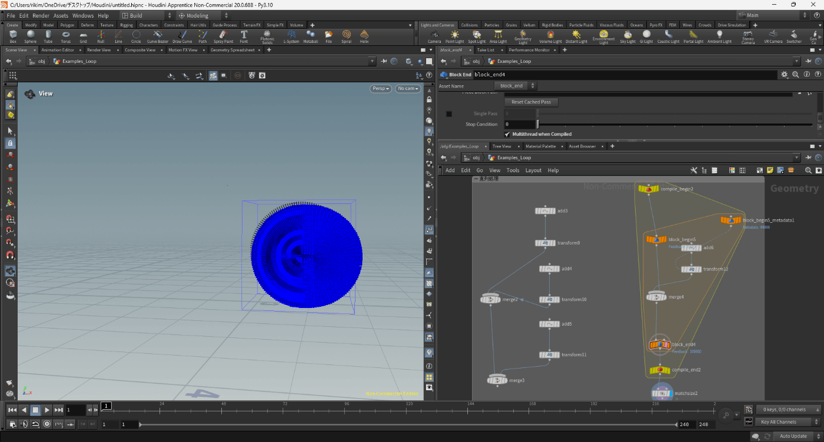Open the Material Palette tab
The image size is (824, 442).
point(540,146)
